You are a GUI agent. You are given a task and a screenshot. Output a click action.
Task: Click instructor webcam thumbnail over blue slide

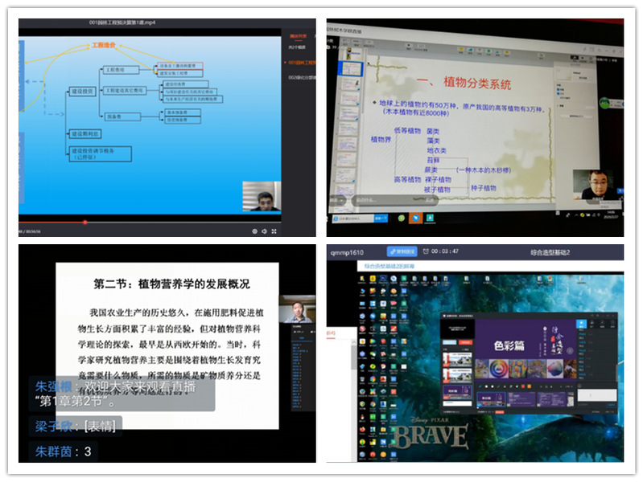(262, 196)
